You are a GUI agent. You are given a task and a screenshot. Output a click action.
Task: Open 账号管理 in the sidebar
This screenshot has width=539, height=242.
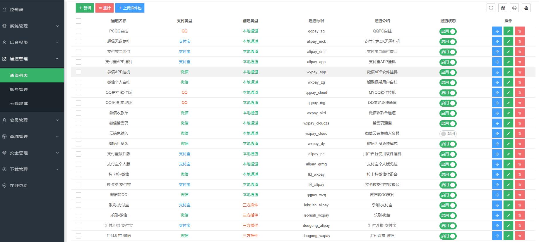click(19, 89)
